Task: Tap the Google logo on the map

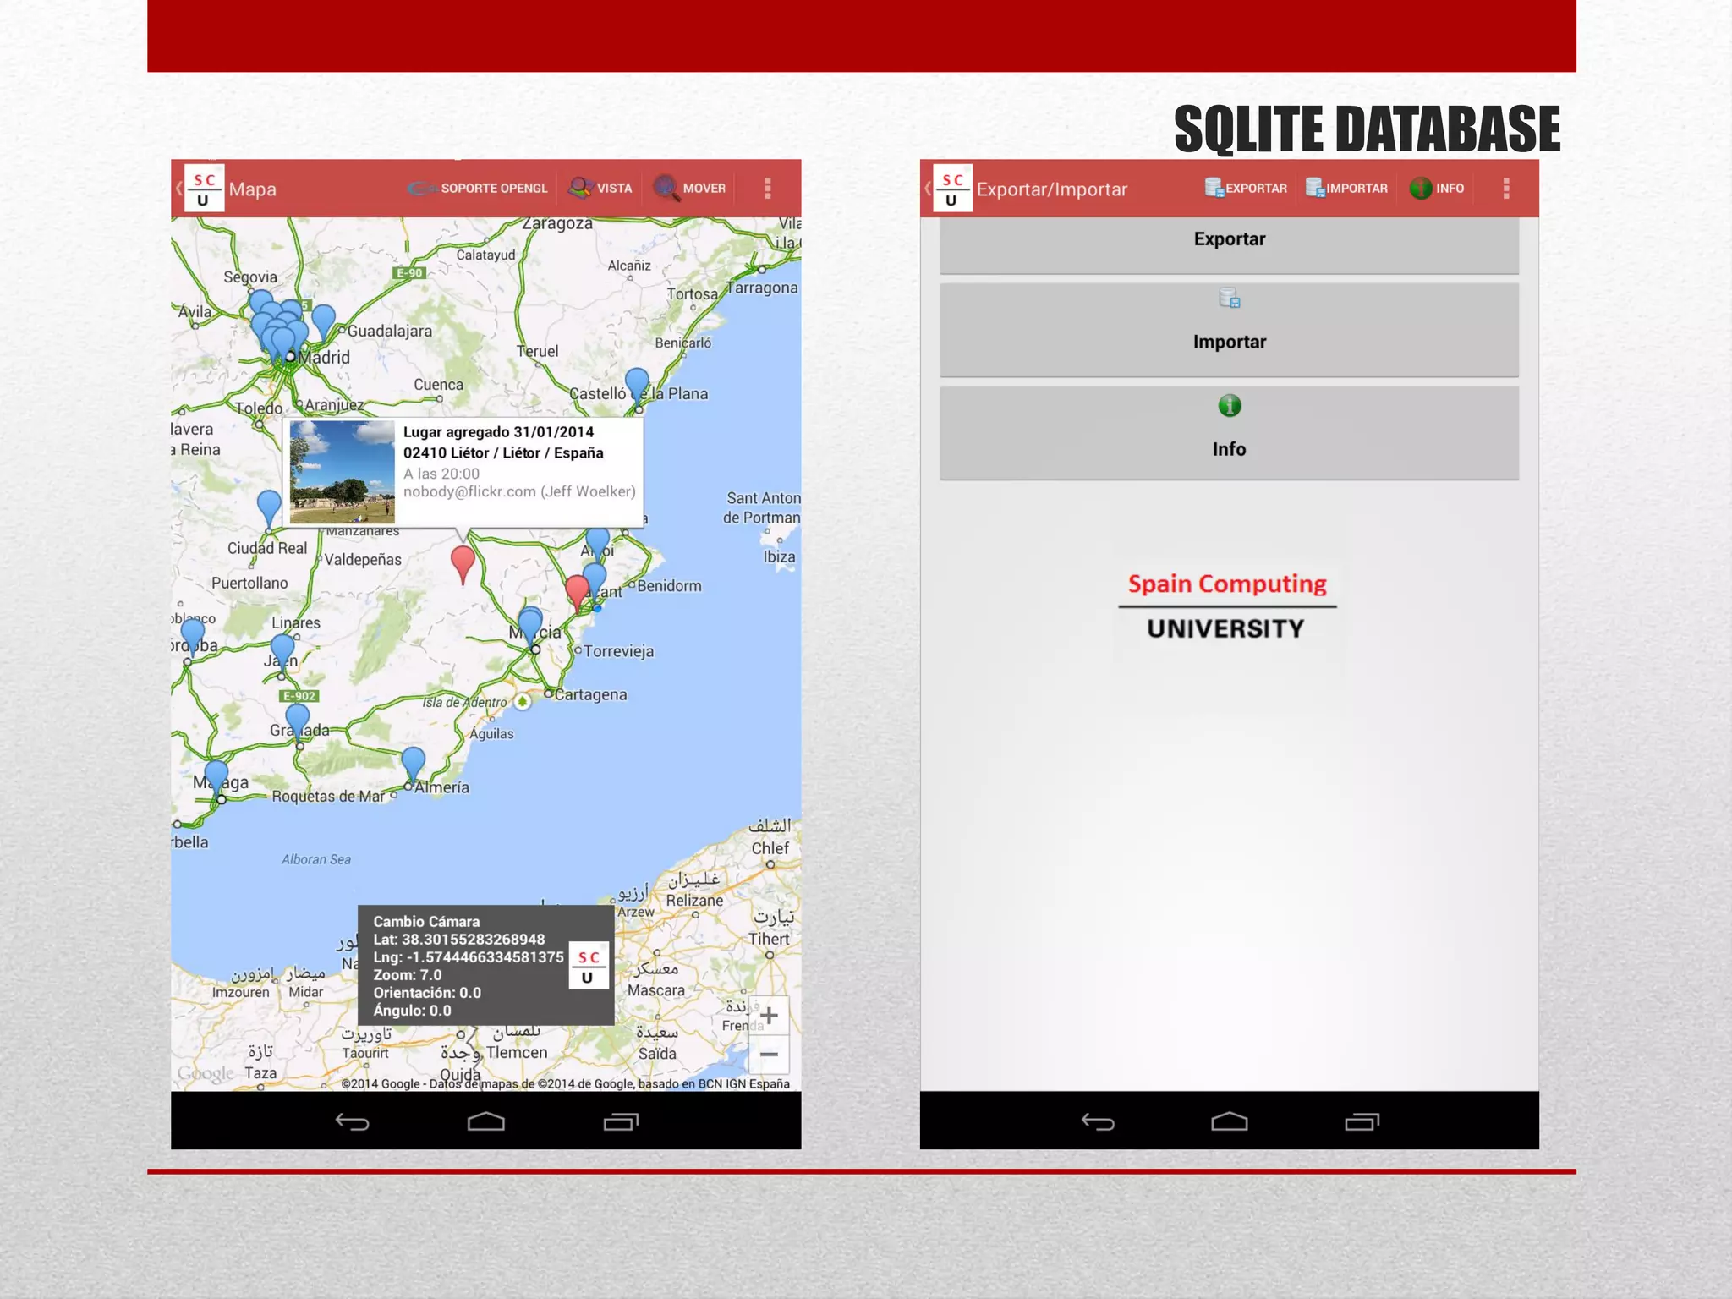Action: point(206,1074)
